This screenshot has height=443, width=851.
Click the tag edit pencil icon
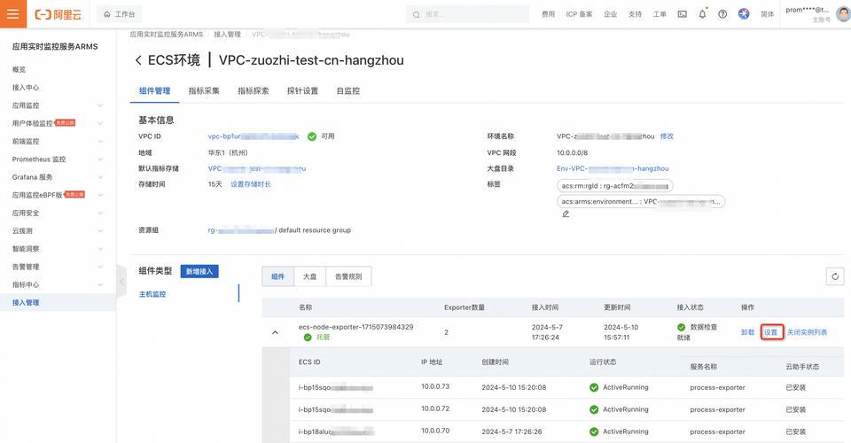tap(566, 214)
